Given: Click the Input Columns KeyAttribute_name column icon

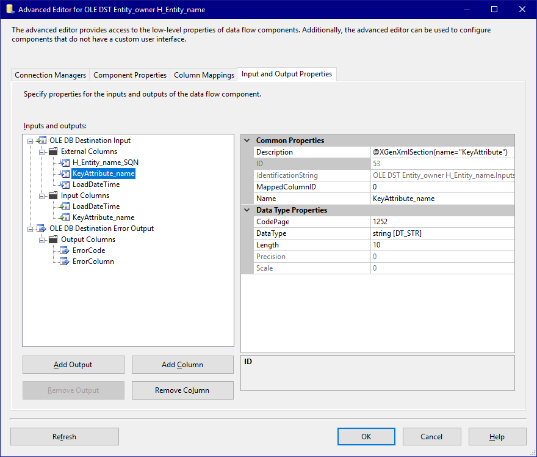Looking at the screenshot, I should (x=65, y=218).
